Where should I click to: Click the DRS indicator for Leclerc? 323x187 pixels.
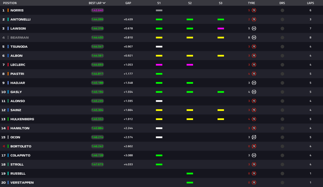282,65
